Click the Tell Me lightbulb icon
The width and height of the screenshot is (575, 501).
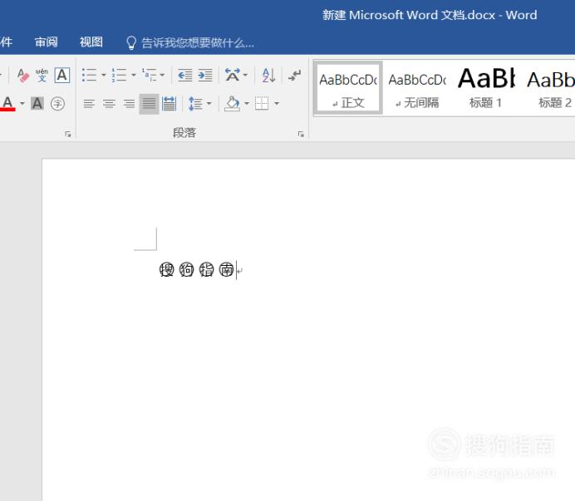(x=131, y=43)
